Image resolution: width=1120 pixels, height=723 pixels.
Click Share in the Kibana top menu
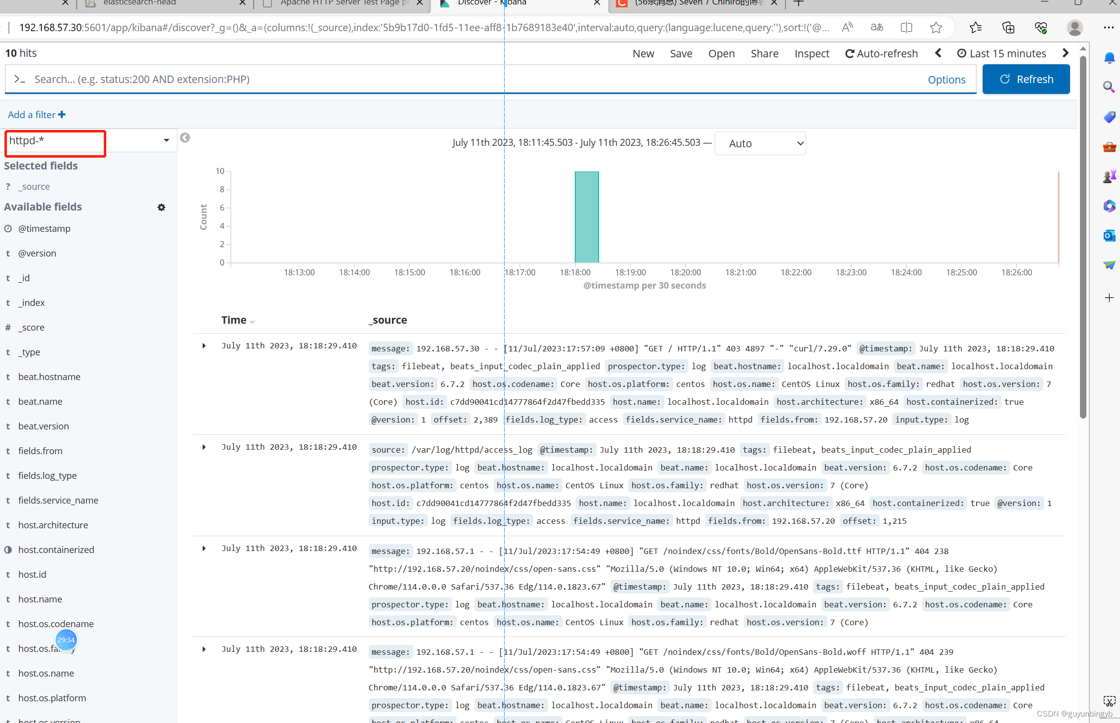[764, 53]
